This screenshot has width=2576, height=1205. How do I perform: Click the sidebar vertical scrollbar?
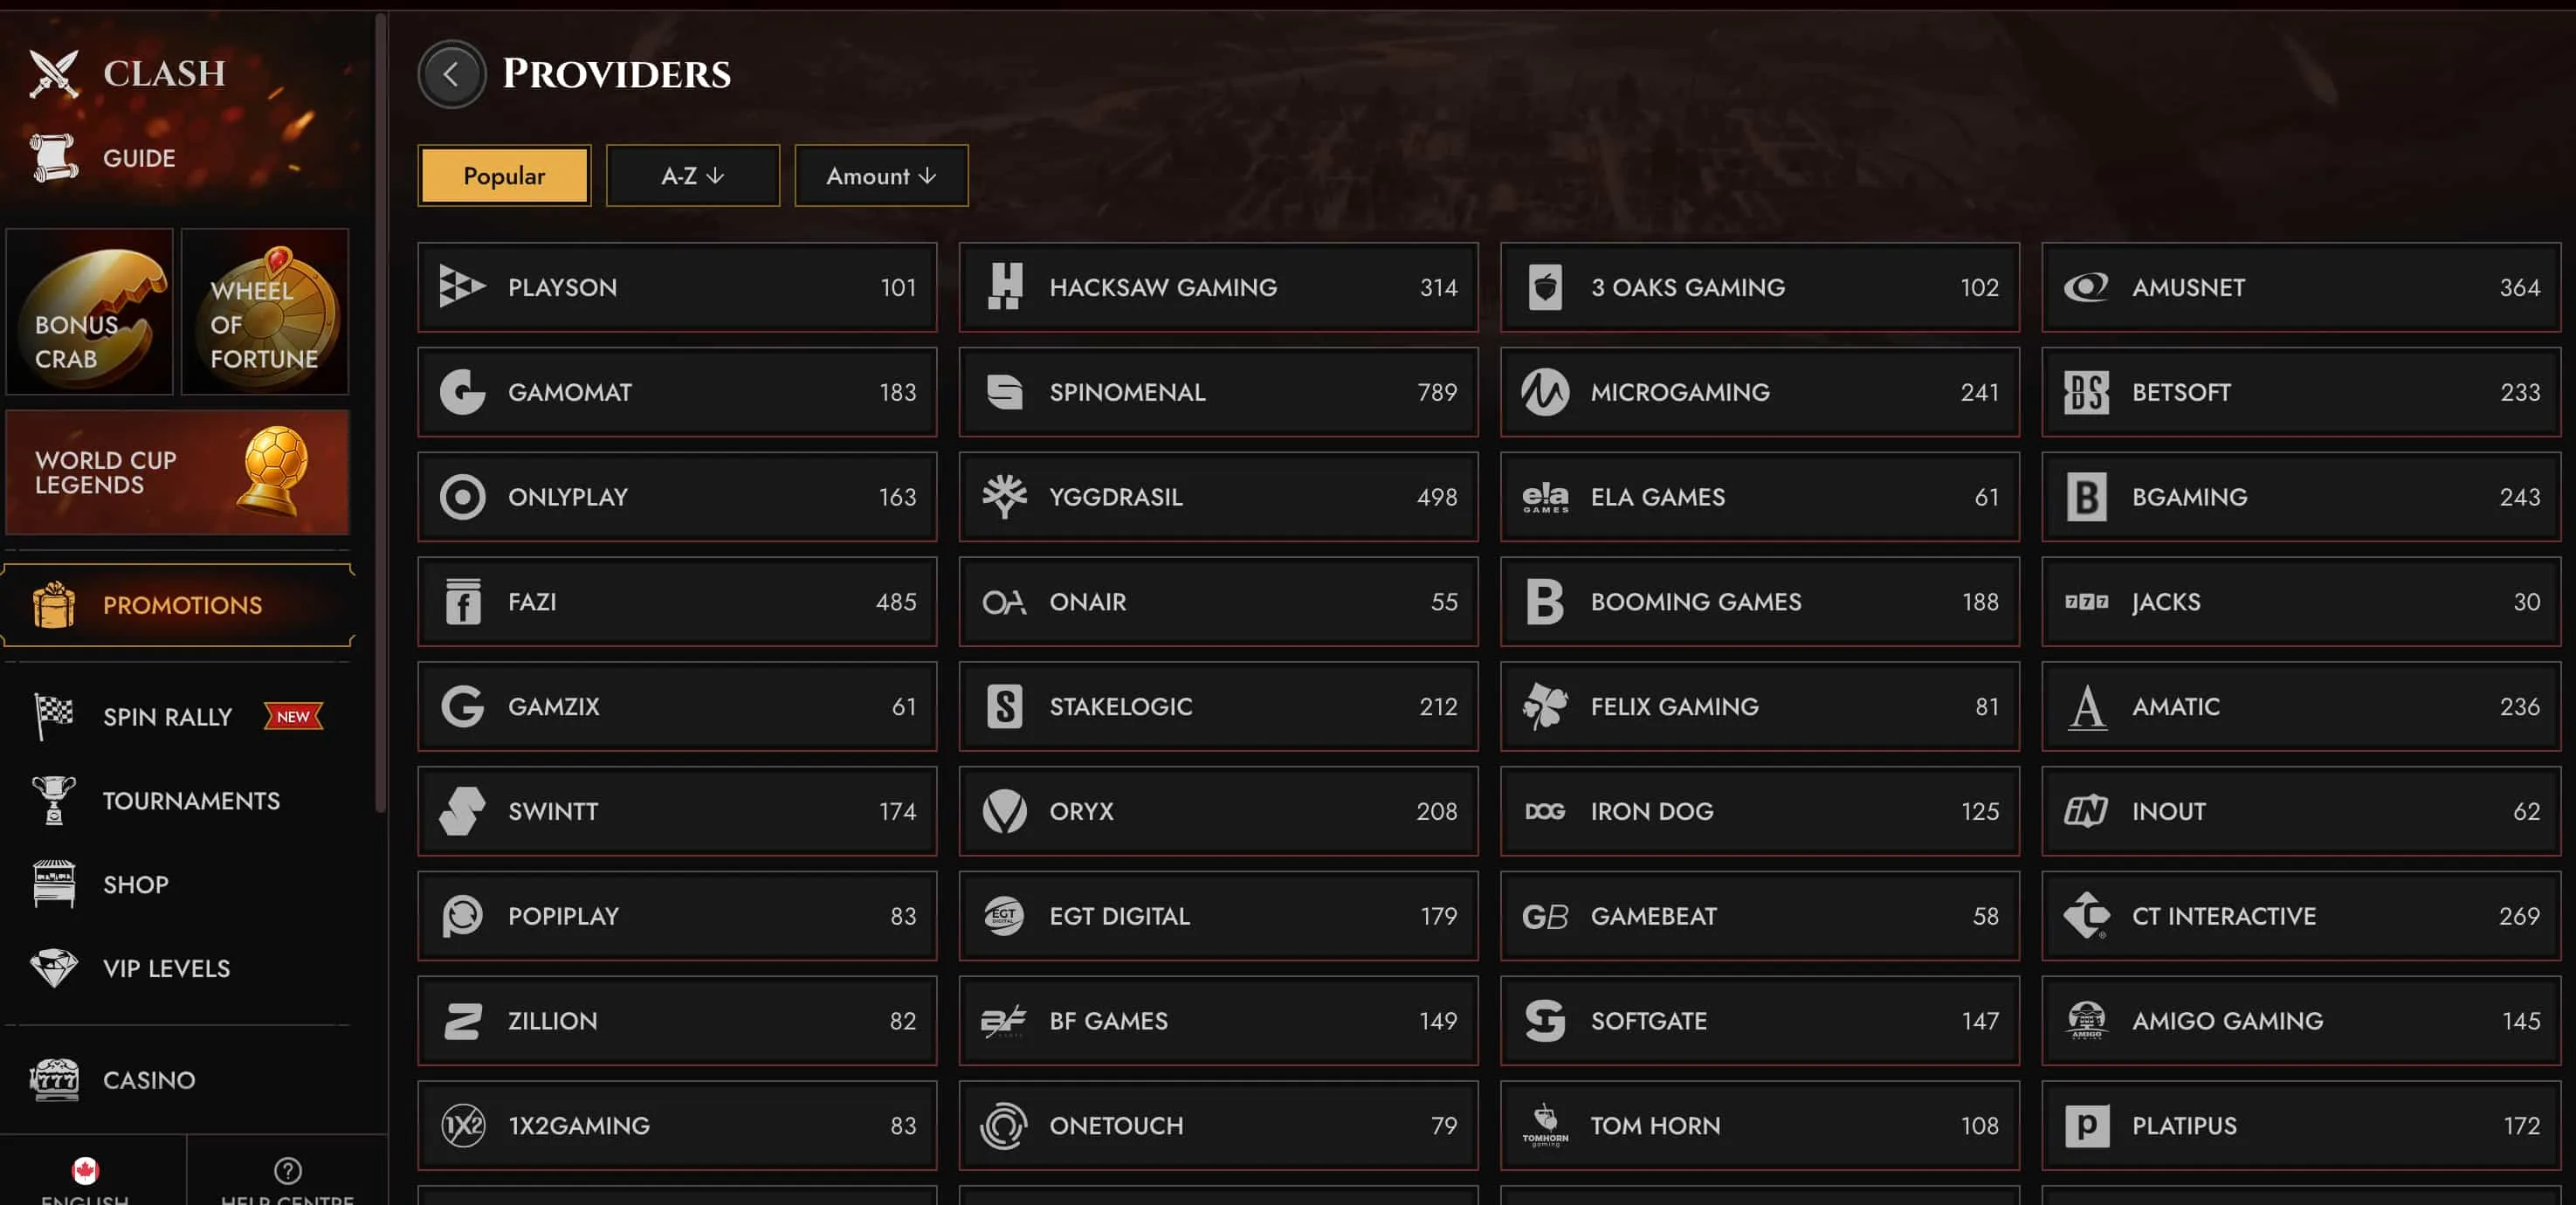(x=380, y=415)
